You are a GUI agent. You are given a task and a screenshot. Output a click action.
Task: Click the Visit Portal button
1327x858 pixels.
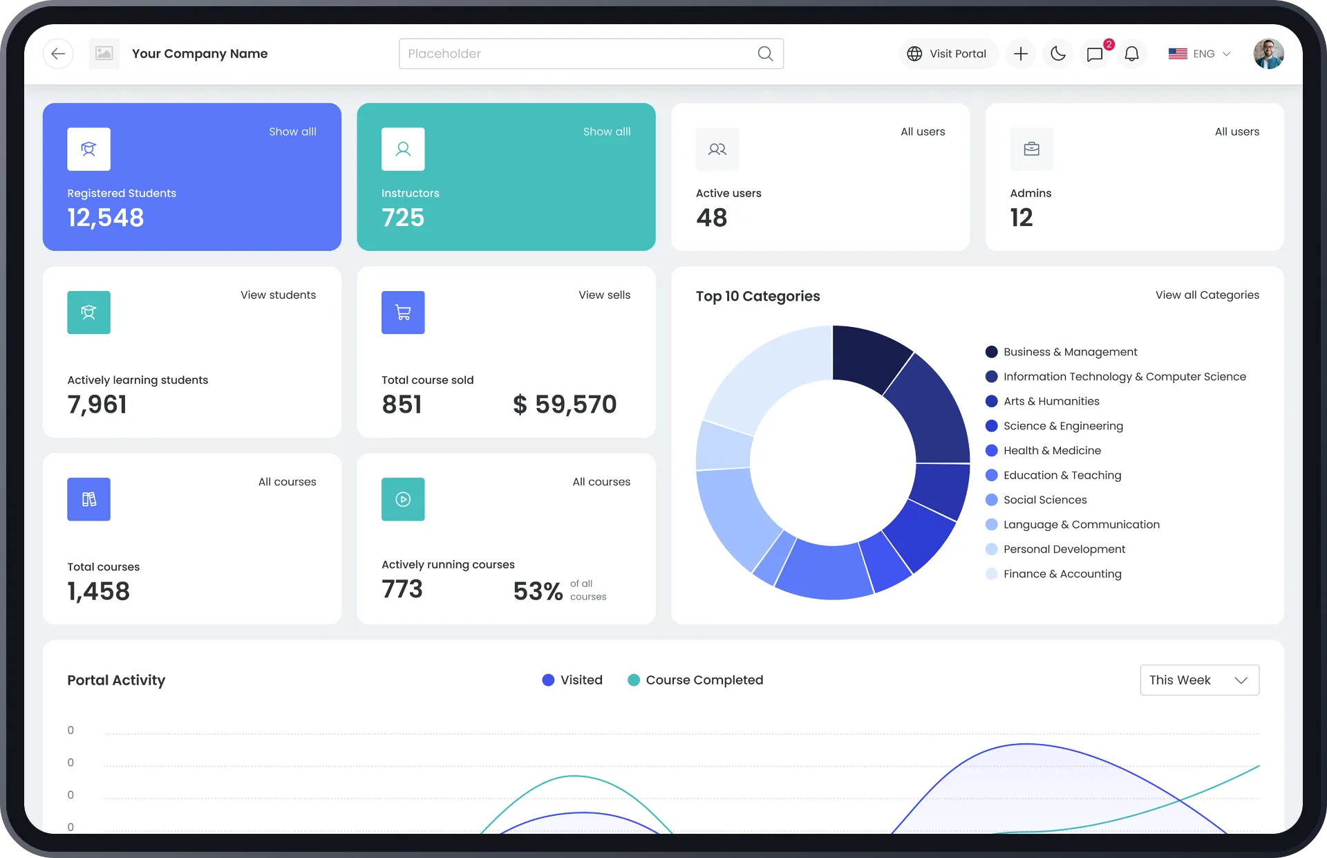pyautogui.click(x=948, y=54)
